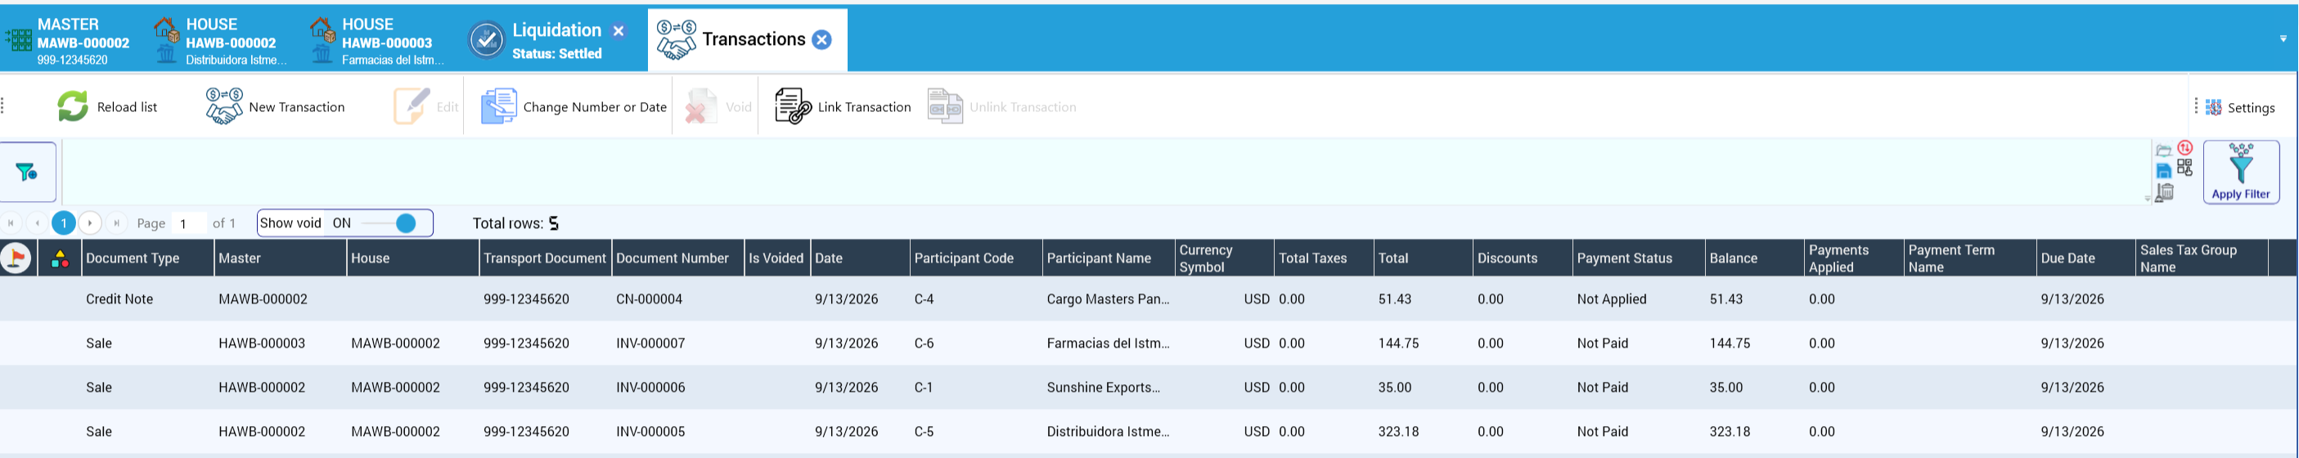This screenshot has width=2299, height=458.
Task: Open saved filter folder icon
Action: [2163, 150]
